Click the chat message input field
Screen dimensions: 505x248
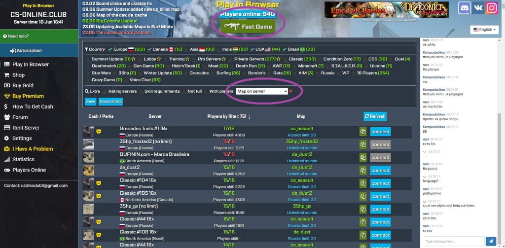click(454, 241)
